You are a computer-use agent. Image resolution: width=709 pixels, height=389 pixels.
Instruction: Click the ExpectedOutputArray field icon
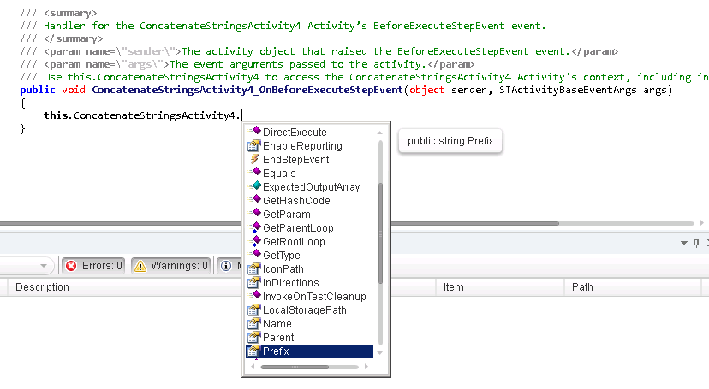[x=253, y=186]
